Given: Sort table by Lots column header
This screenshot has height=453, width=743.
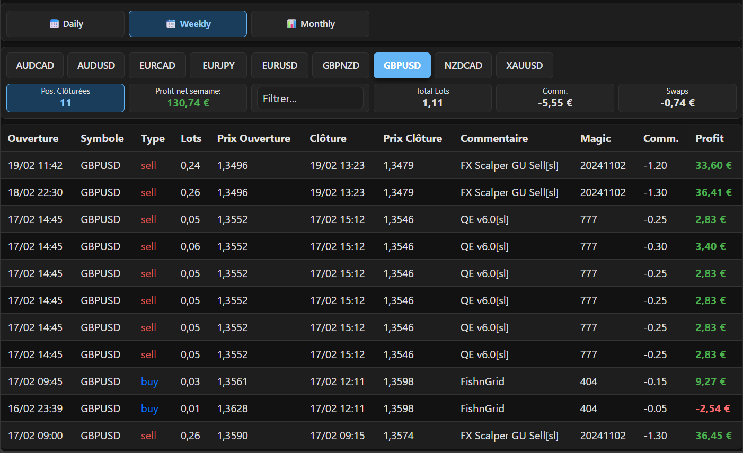Looking at the screenshot, I should pyautogui.click(x=191, y=138).
